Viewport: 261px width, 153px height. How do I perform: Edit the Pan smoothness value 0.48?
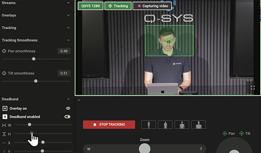(x=64, y=51)
